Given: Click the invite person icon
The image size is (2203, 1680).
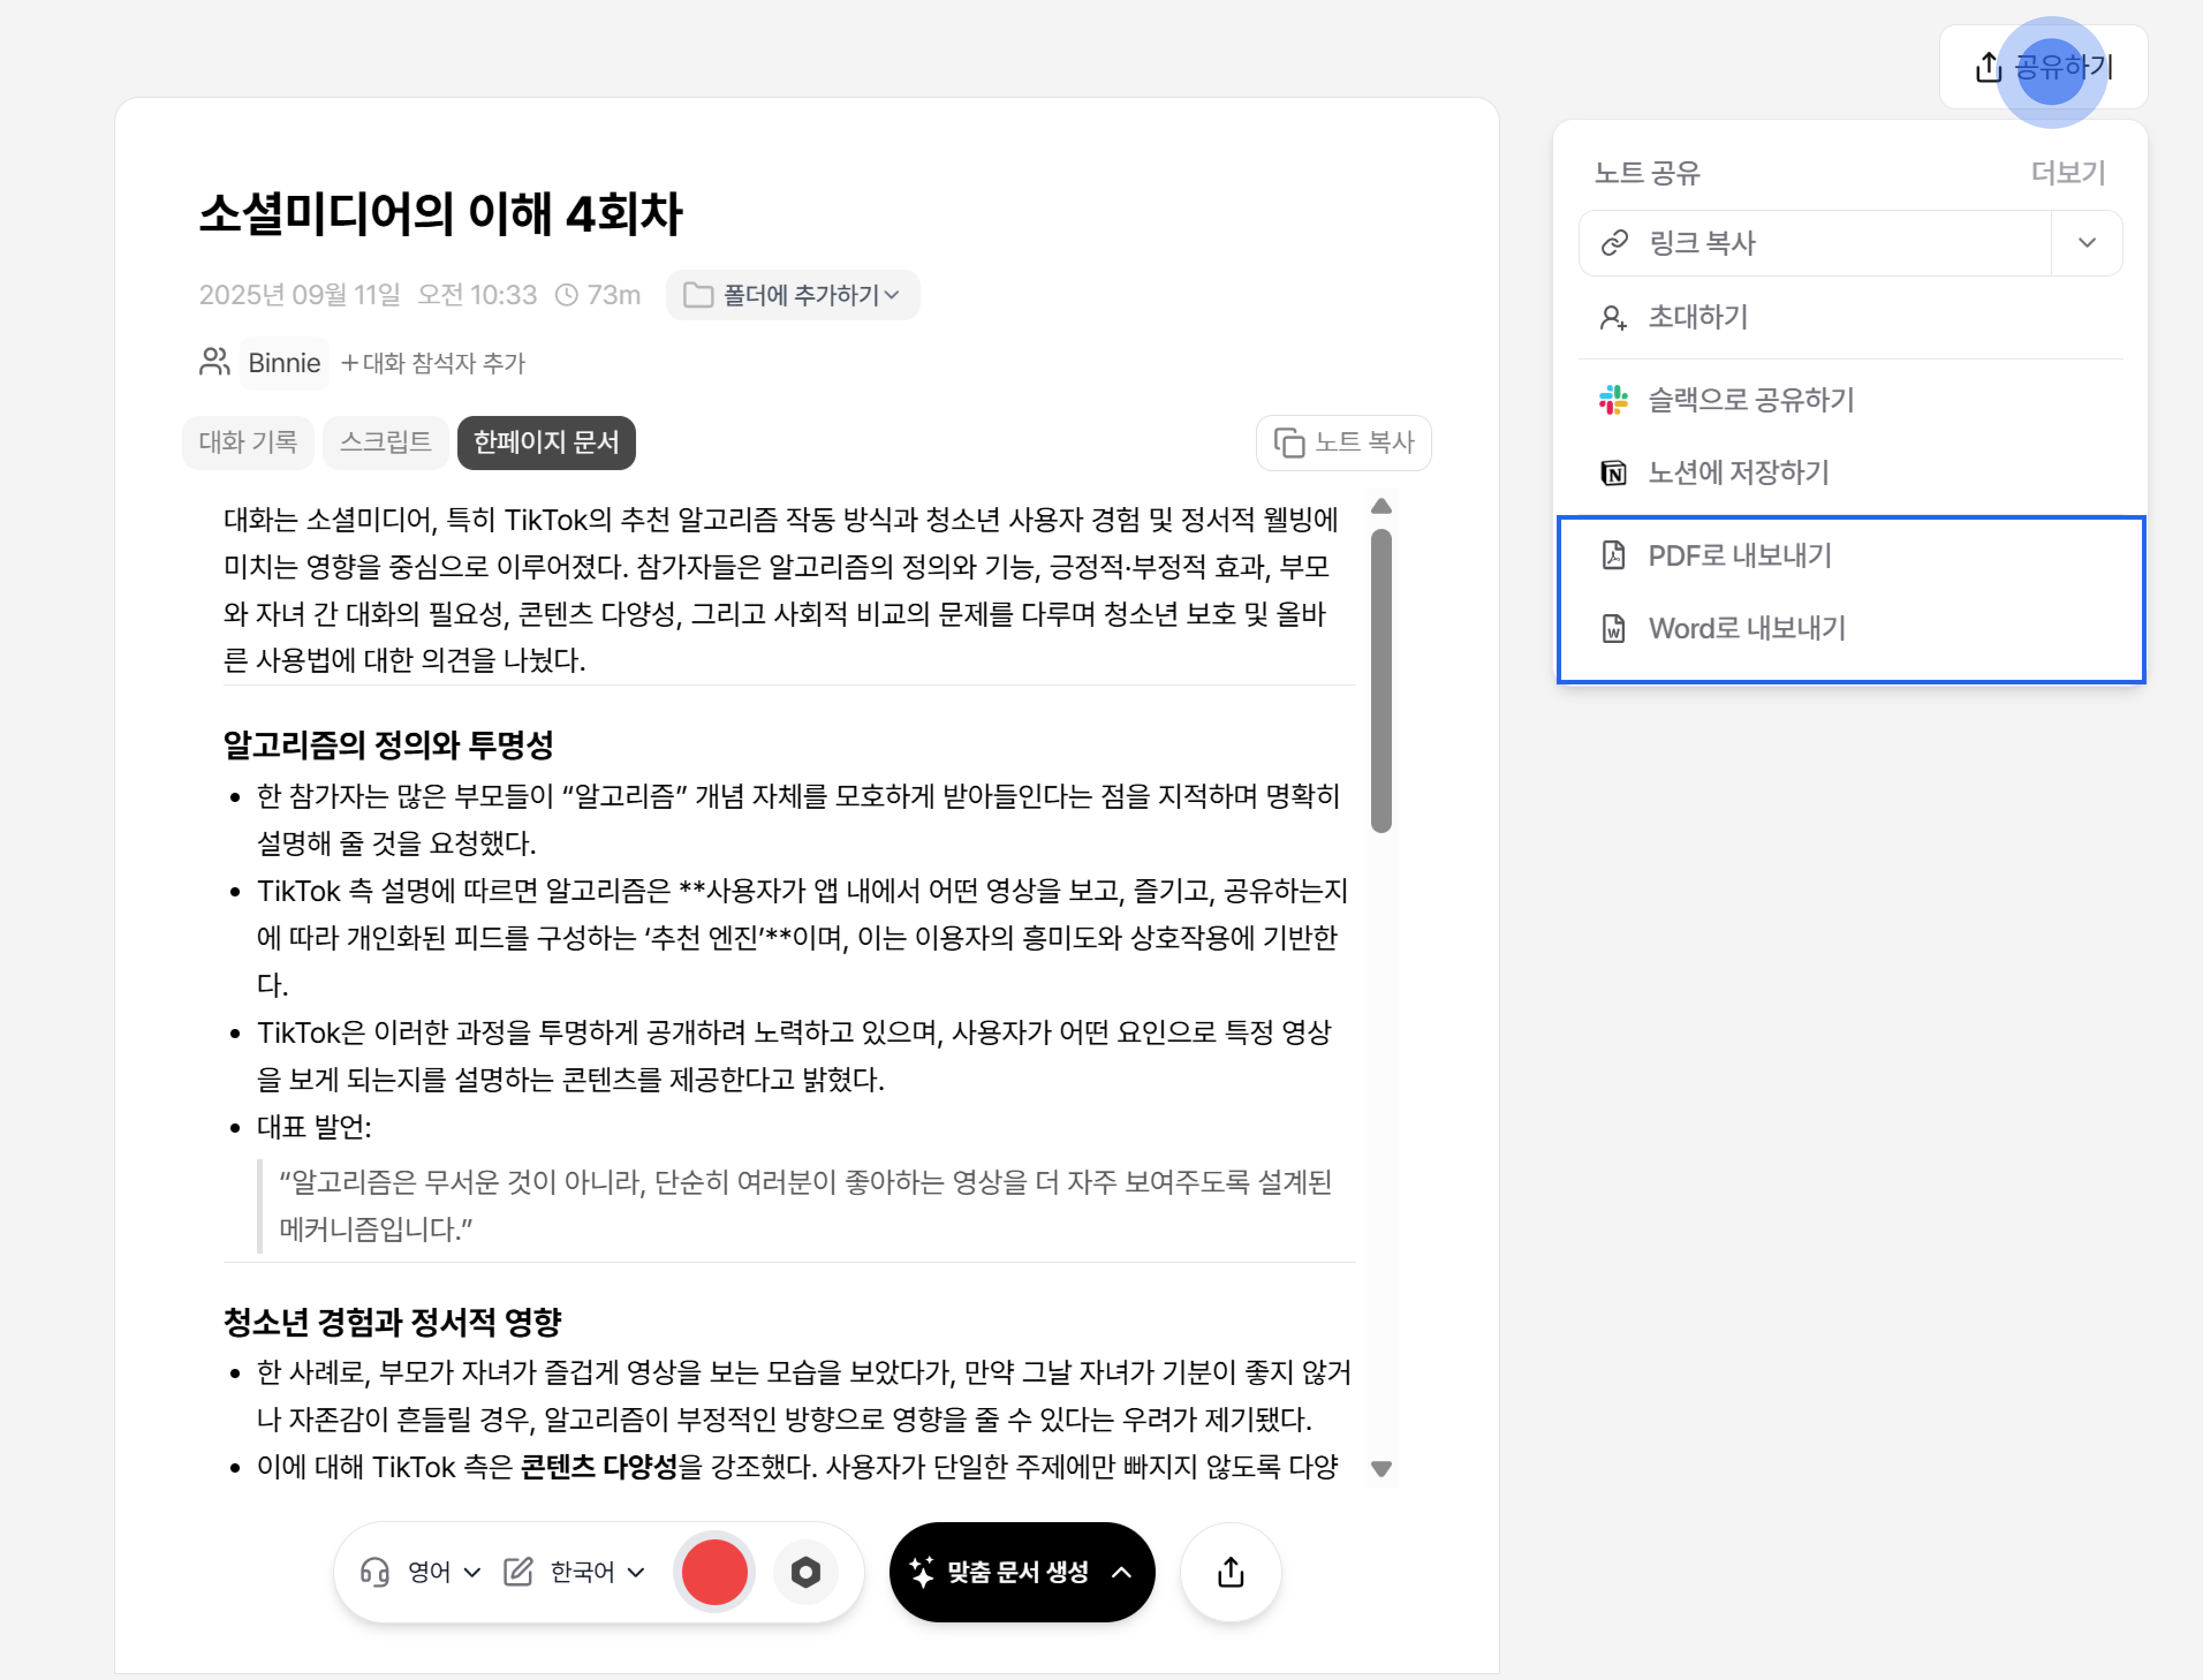Looking at the screenshot, I should click(x=1613, y=318).
